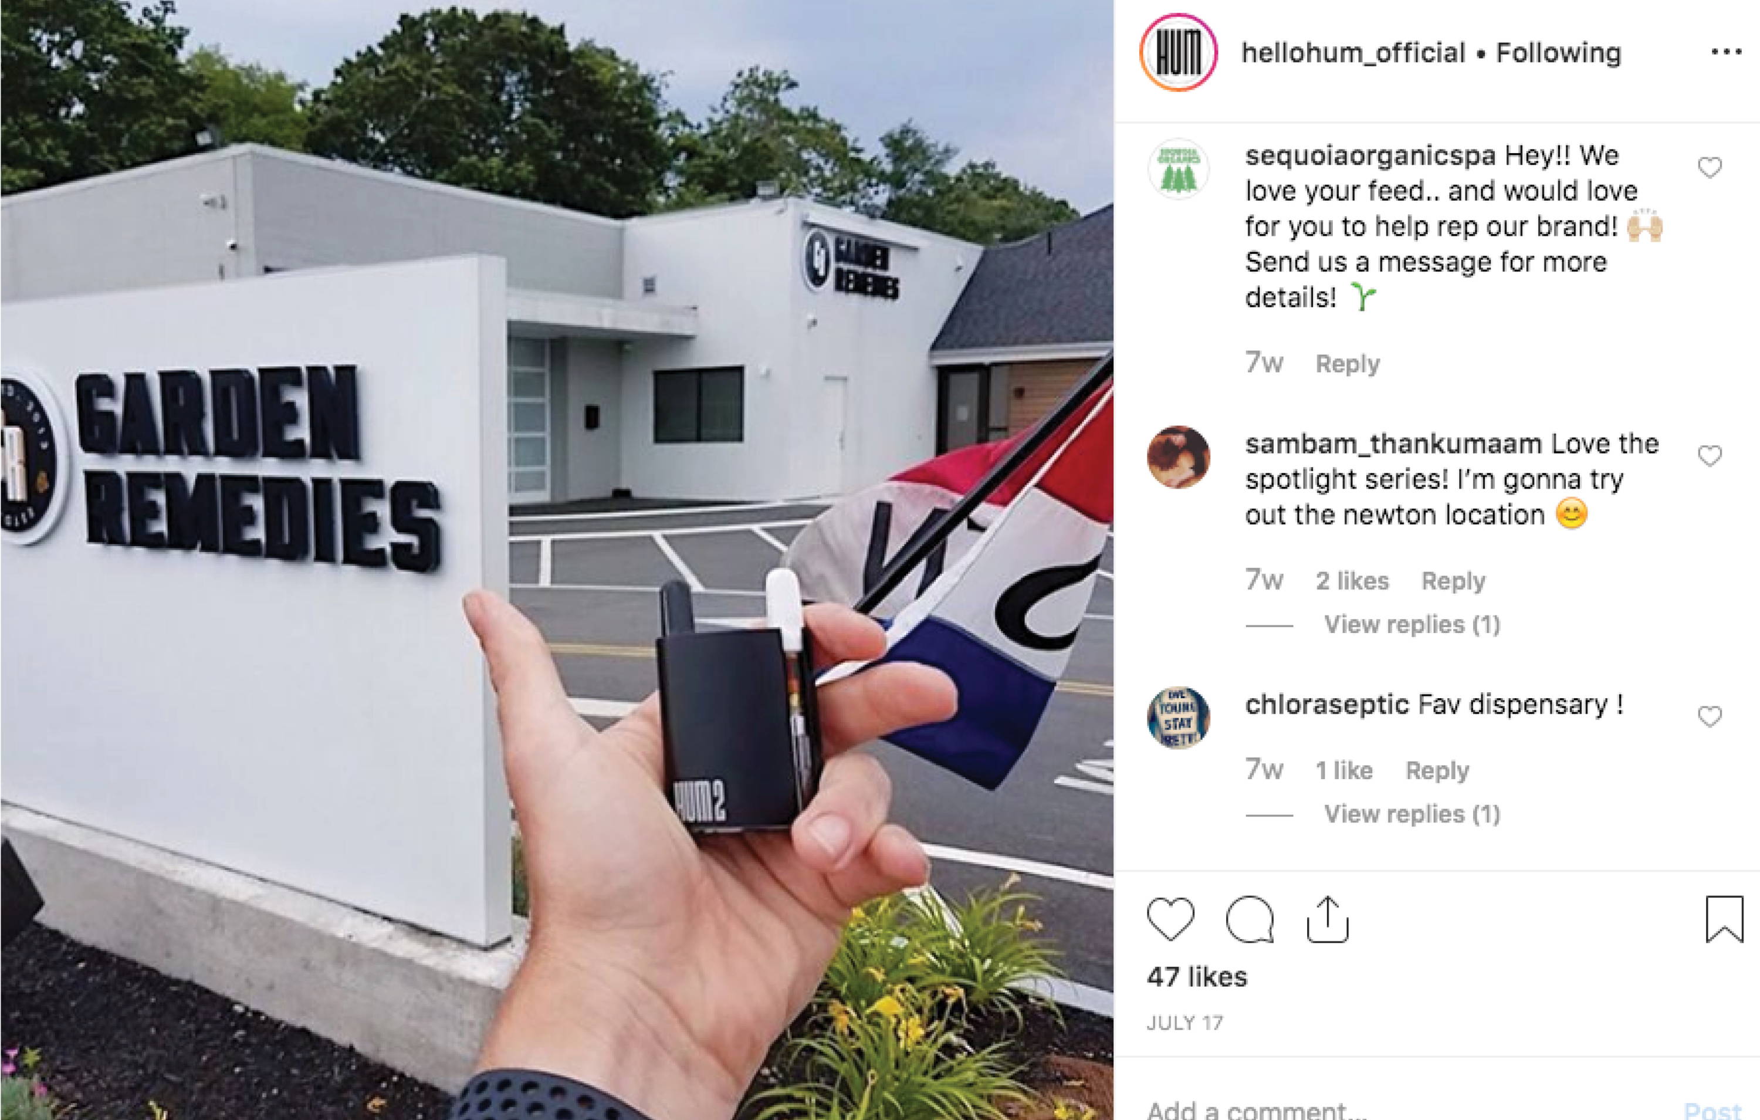1760x1120 pixels.
Task: Like the post with the heart icon
Action: click(x=1171, y=919)
